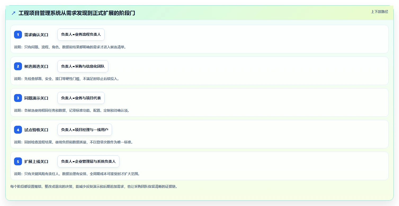
Task: Select the 负责人=项目经理与一线用户 chip
Action: 85,130
